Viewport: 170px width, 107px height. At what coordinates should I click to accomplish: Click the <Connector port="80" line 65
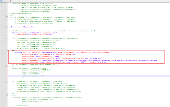64,53
